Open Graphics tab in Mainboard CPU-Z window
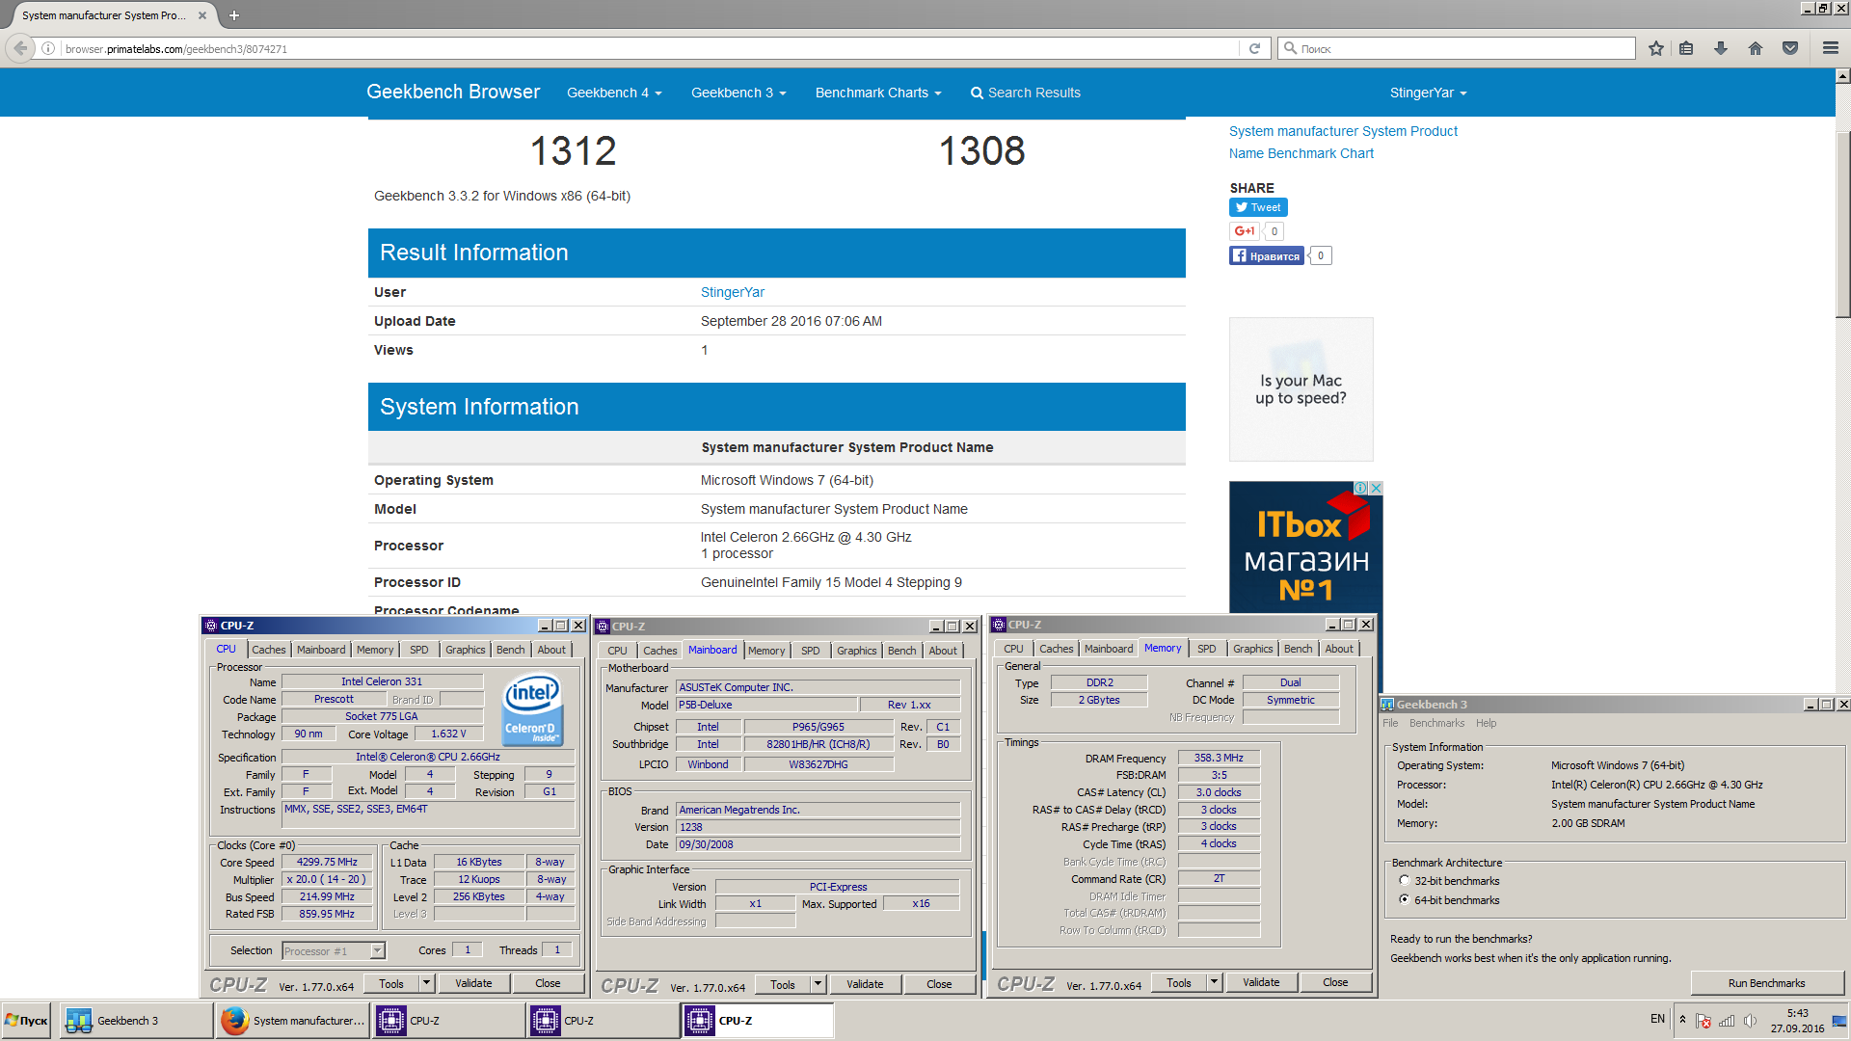Image resolution: width=1851 pixels, height=1041 pixels. pos(857,651)
